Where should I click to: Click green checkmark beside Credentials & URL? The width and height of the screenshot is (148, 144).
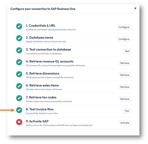point(19,26)
